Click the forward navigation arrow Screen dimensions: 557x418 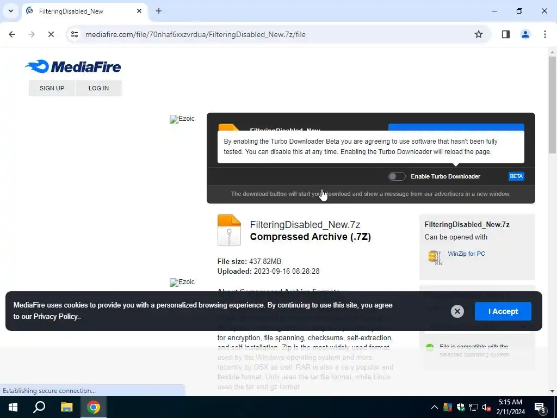pos(32,34)
